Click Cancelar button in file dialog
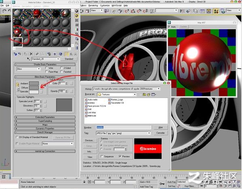The height and width of the screenshot is (189, 242). click(x=161, y=133)
